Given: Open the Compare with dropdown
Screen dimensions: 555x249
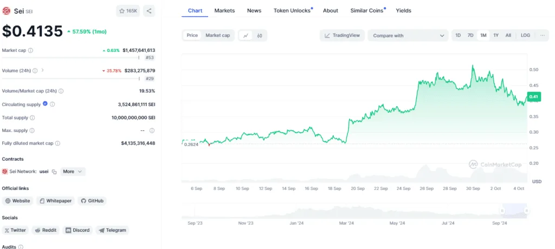Looking at the screenshot, I should [x=408, y=35].
